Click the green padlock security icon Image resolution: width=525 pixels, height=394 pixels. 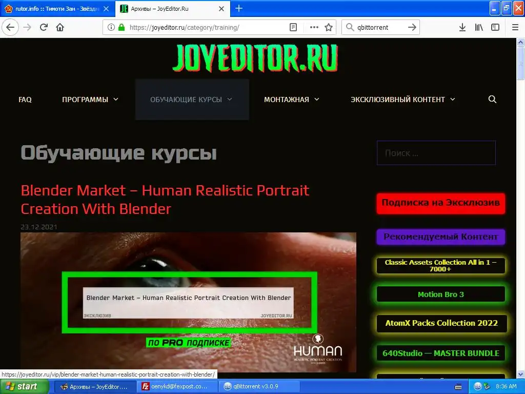pyautogui.click(x=121, y=27)
